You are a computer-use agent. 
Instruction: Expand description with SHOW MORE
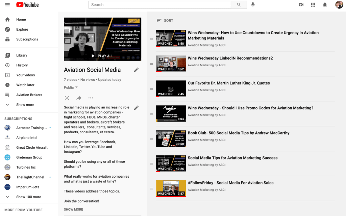click(x=73, y=209)
